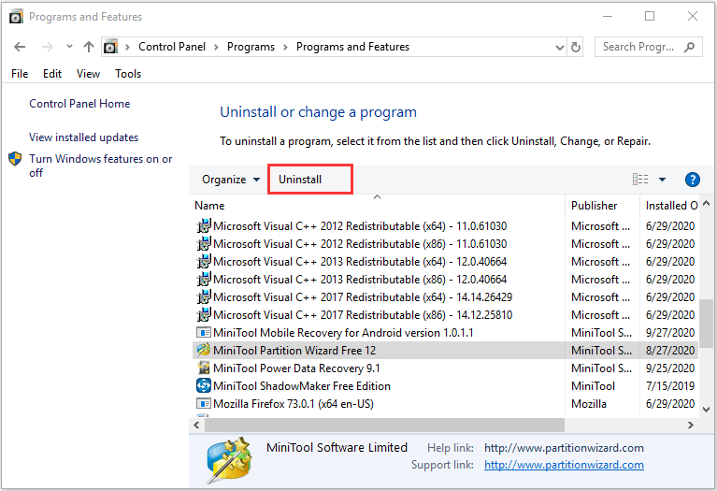Open the recent locations dropdown arrow
The height and width of the screenshot is (491, 717).
(69, 46)
